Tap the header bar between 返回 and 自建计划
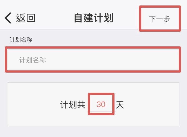 pos(55,18)
